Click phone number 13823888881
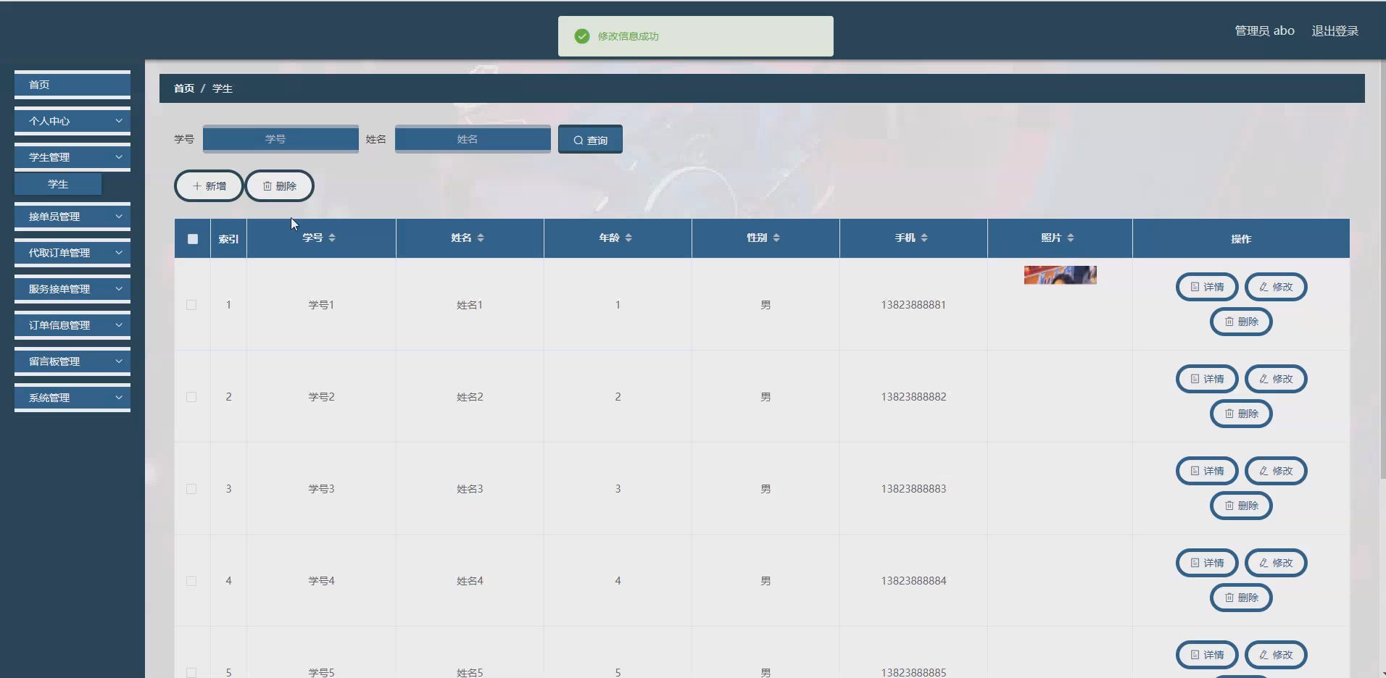 tap(913, 305)
